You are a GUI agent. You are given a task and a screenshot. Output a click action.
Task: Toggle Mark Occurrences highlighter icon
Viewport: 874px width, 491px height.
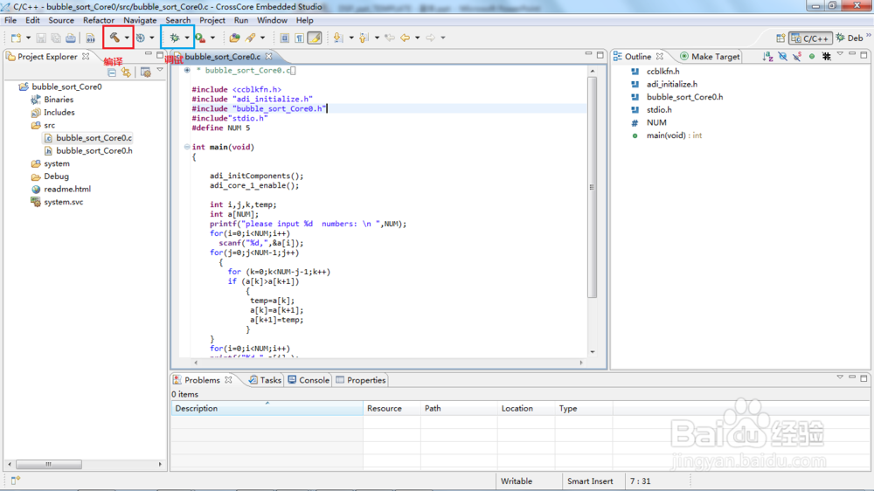pyautogui.click(x=315, y=38)
